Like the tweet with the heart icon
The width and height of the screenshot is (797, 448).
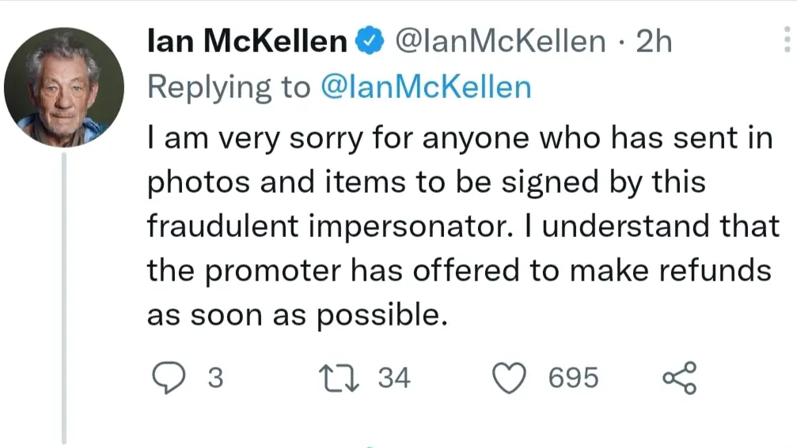tap(510, 378)
